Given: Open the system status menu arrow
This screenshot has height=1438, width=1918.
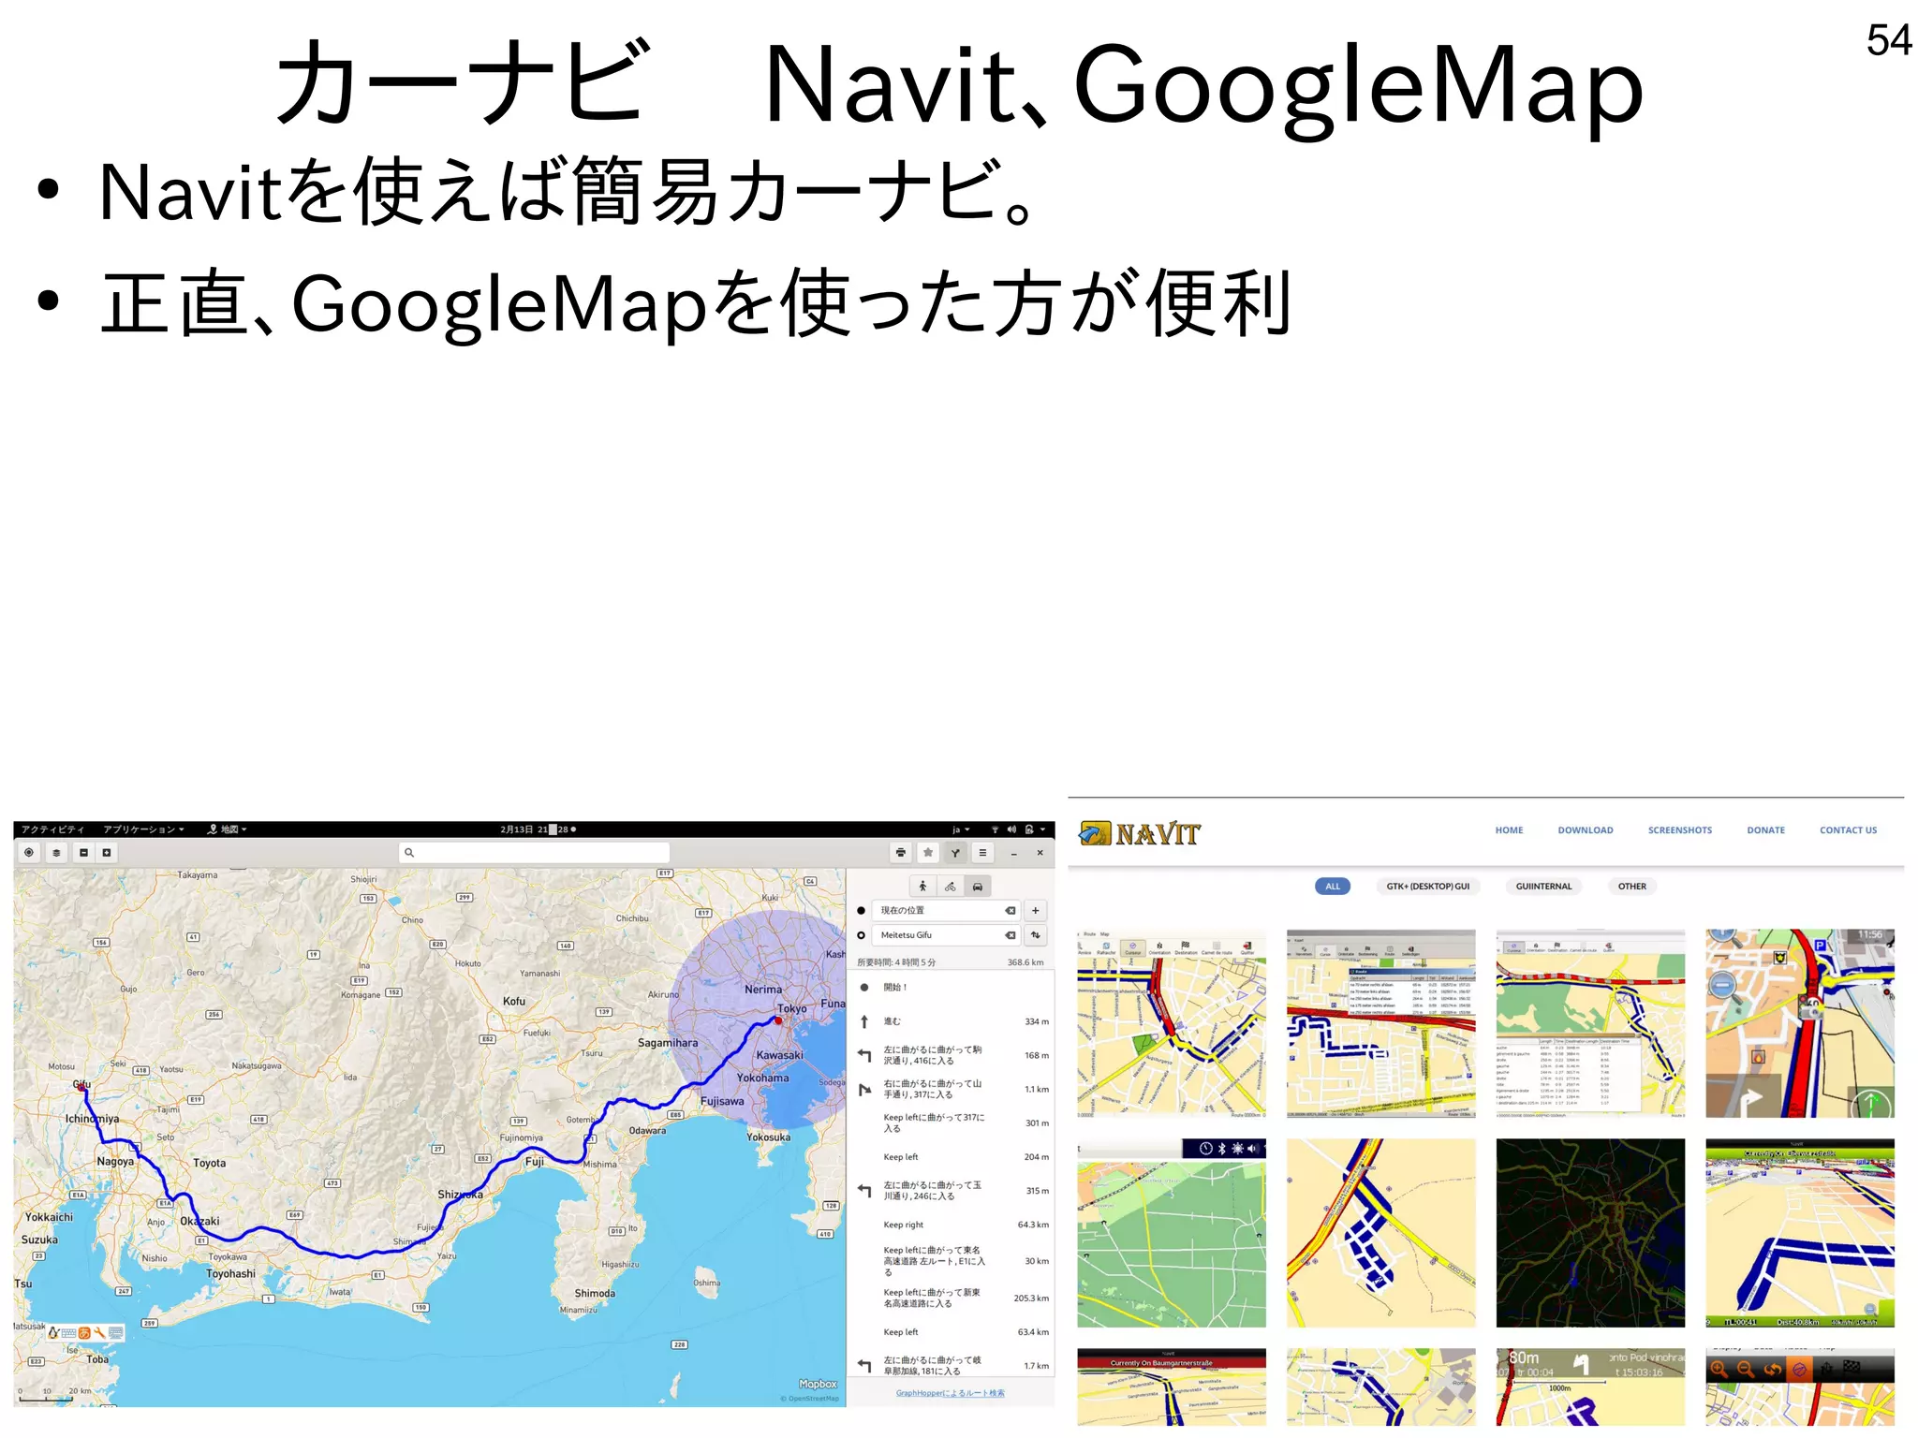Looking at the screenshot, I should (1042, 829).
